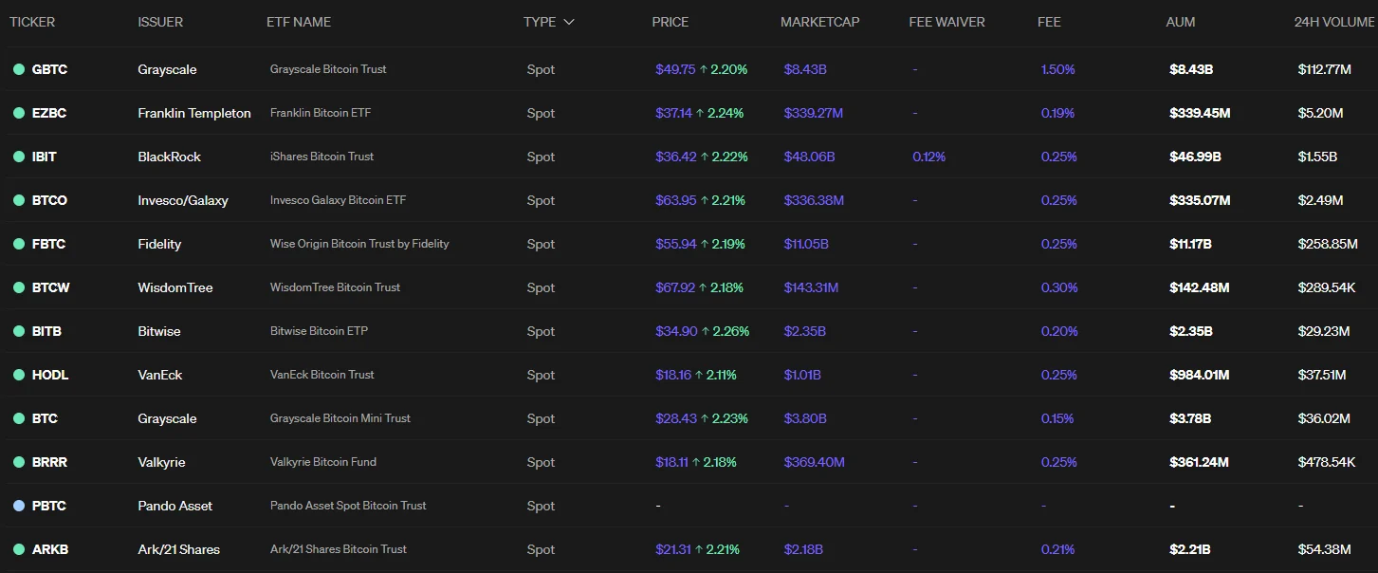
Task: Click the FBTC 24h volume $258.85M
Action: click(1328, 244)
